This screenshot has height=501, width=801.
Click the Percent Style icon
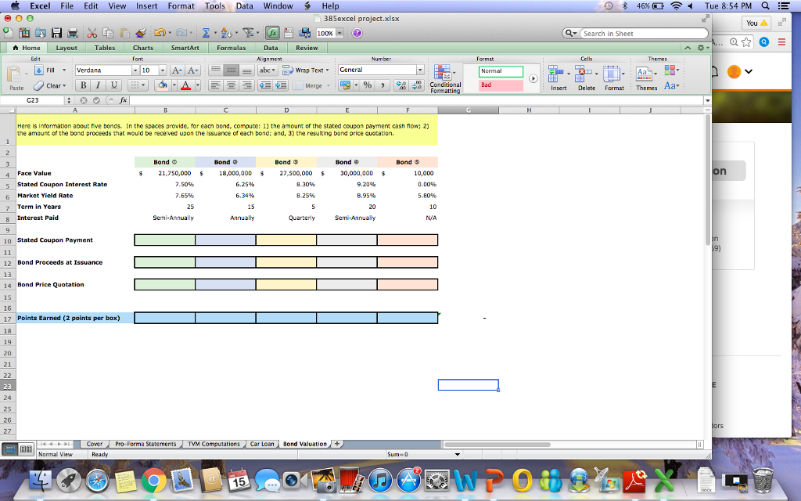[368, 85]
